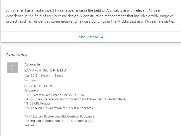This screenshot has width=181, height=136.
Task: Click the Singapore location below the dates
Action: pos(31,80)
